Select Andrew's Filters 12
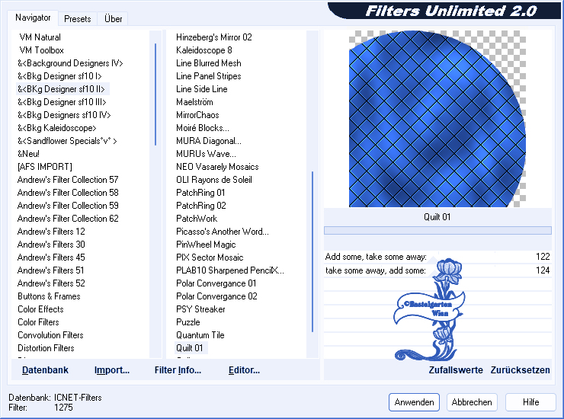Screen dimensions: 564x419 click(51, 232)
